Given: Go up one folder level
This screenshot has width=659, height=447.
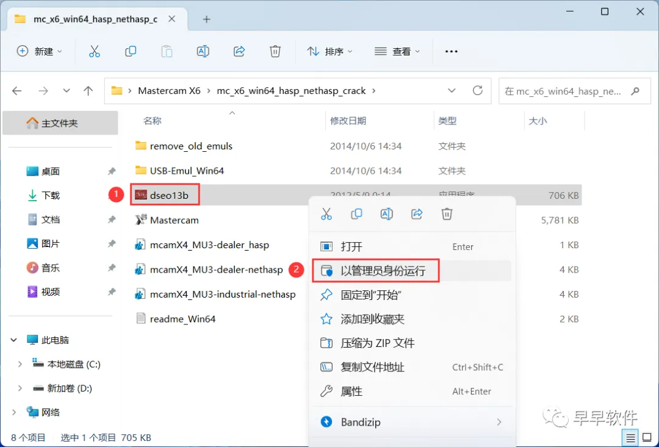Looking at the screenshot, I should (88, 91).
